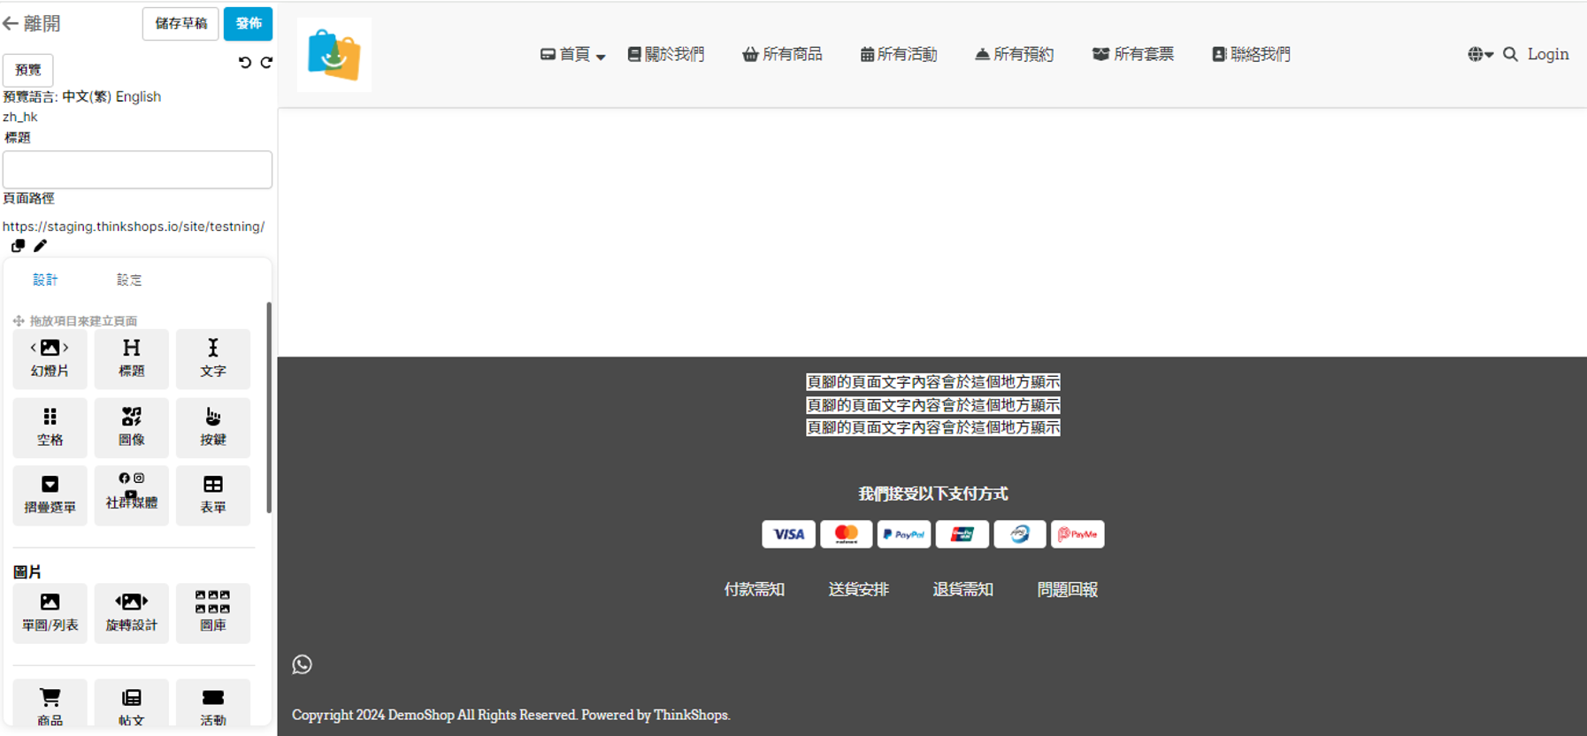Open the 所有商品 menu item
The width and height of the screenshot is (1587, 736).
782,55
